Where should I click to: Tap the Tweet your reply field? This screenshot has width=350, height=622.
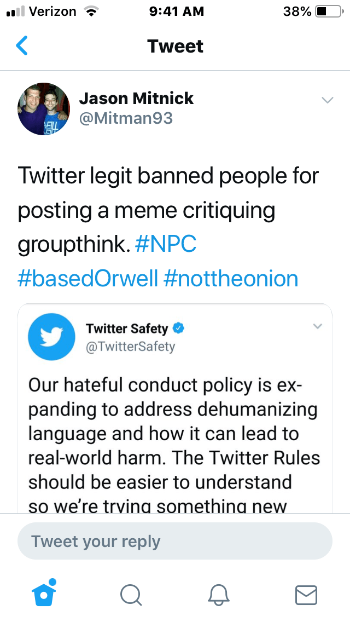tap(175, 542)
